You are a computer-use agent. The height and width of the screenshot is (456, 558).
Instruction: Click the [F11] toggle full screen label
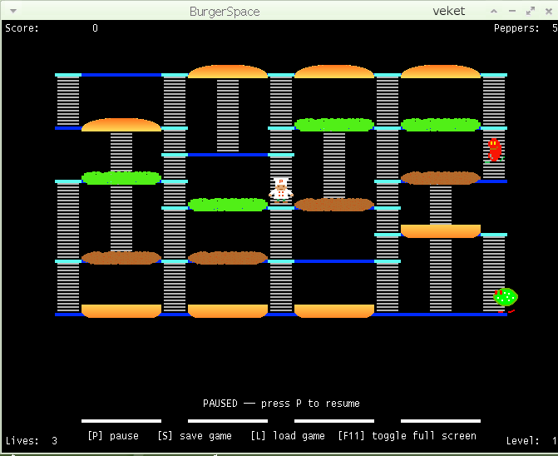[407, 436]
